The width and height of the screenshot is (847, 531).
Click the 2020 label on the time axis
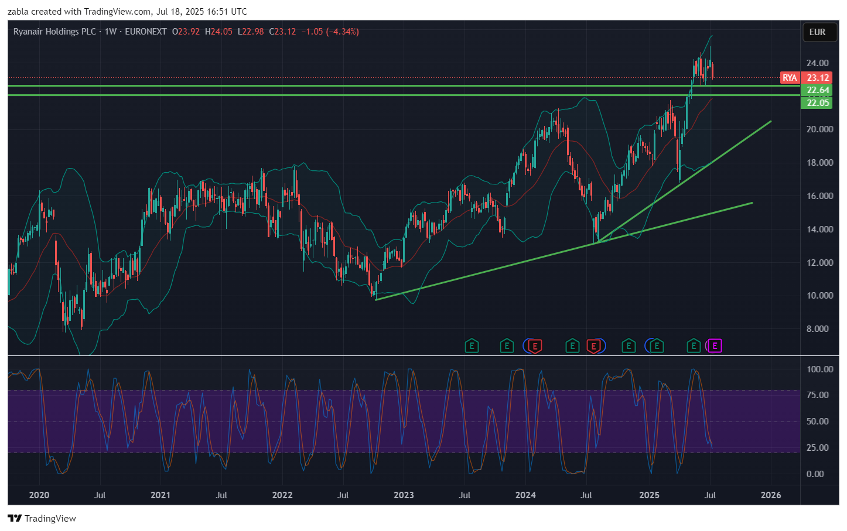click(x=39, y=495)
